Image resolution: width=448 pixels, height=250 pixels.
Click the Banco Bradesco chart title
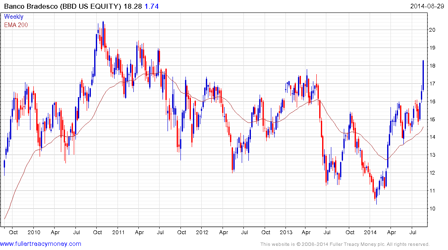[x=63, y=6]
